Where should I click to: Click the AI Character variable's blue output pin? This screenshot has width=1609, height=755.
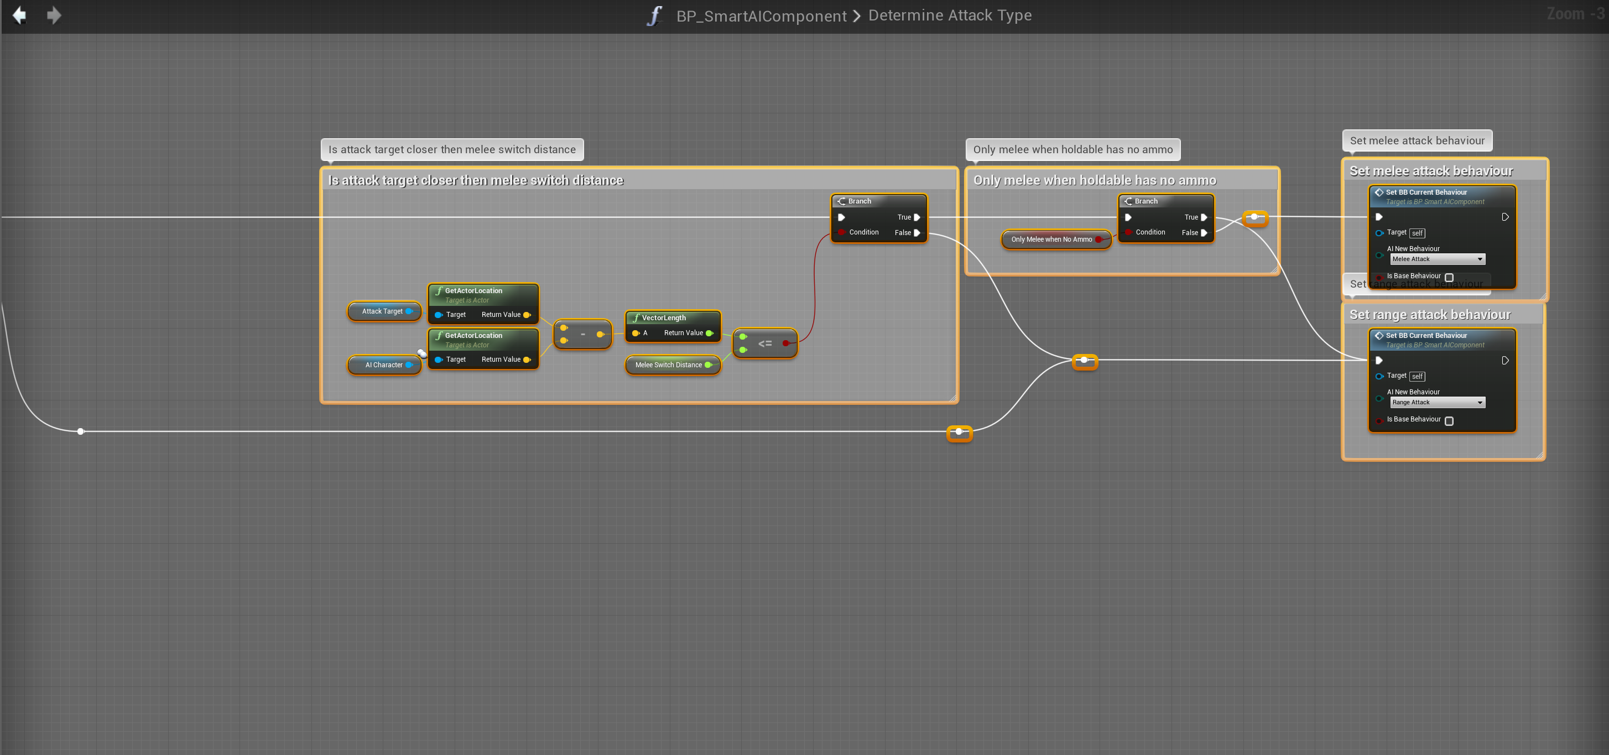pyautogui.click(x=409, y=365)
